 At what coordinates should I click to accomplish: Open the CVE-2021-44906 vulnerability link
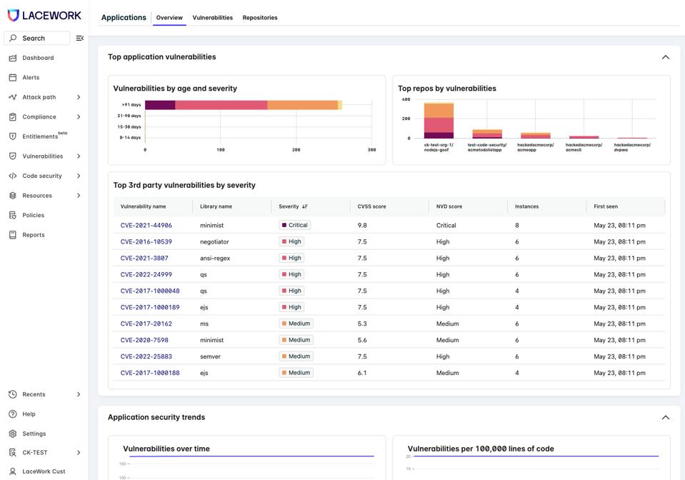[146, 225]
